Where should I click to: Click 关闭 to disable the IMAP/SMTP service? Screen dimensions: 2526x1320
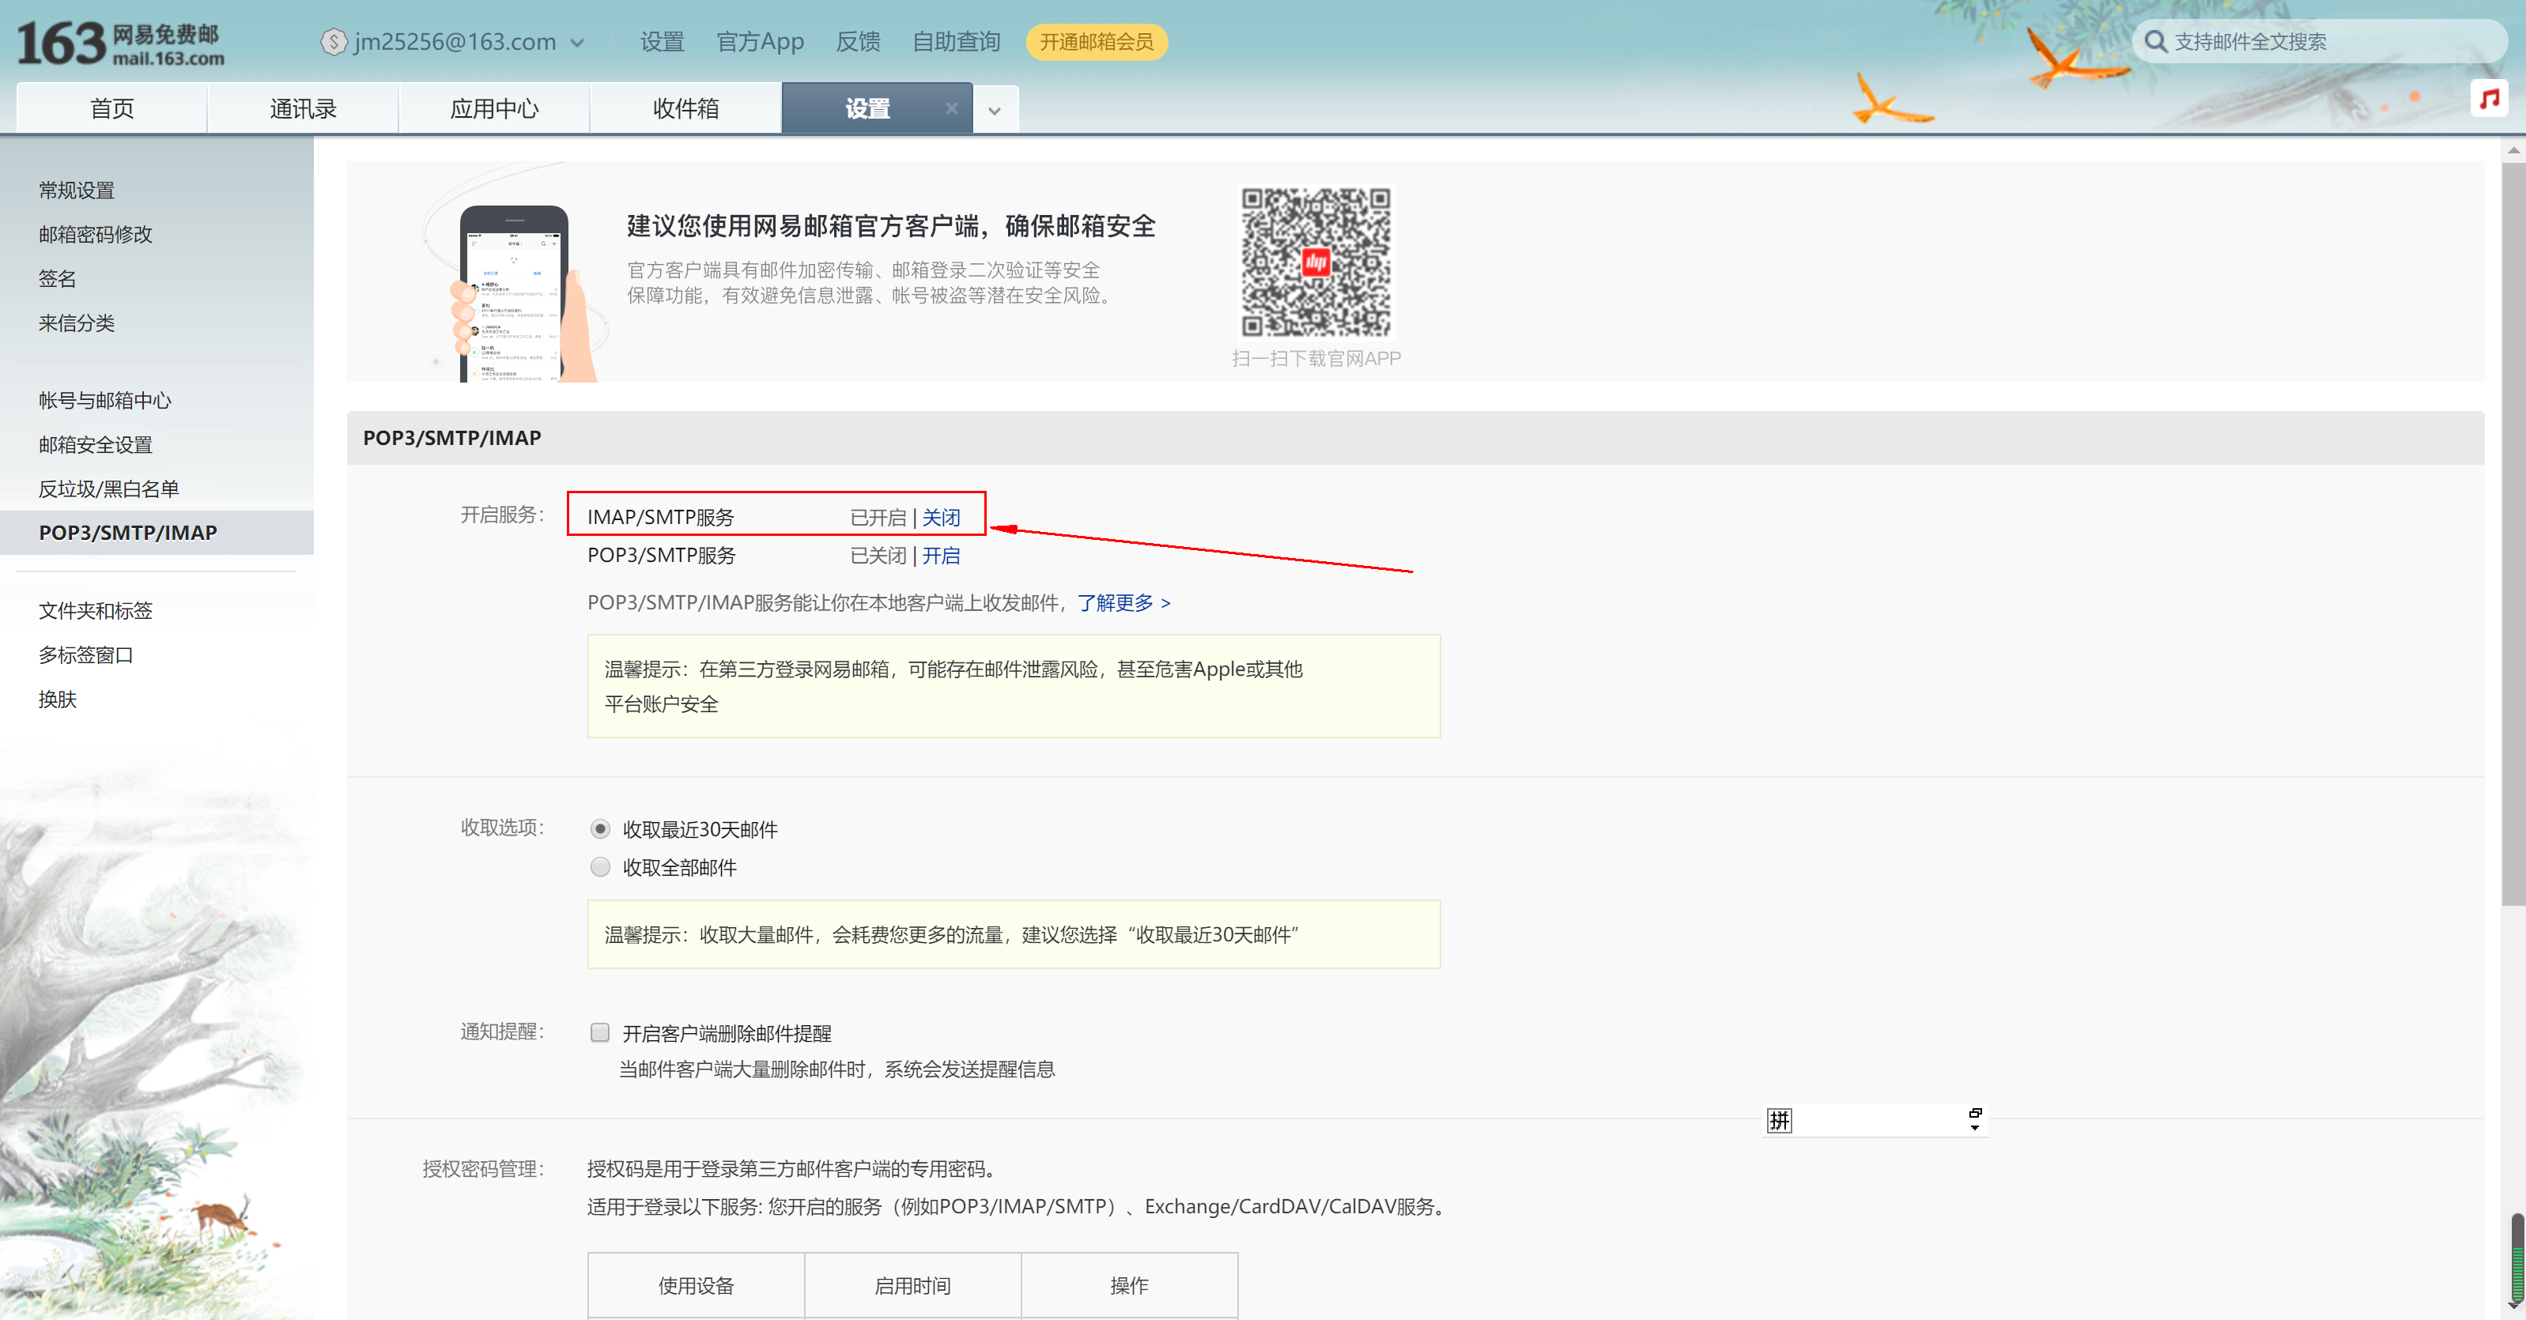click(940, 517)
